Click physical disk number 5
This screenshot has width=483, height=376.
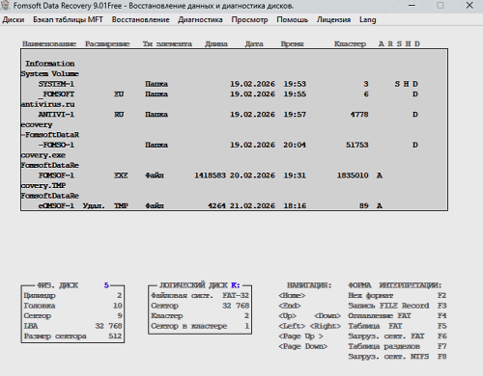(x=106, y=285)
